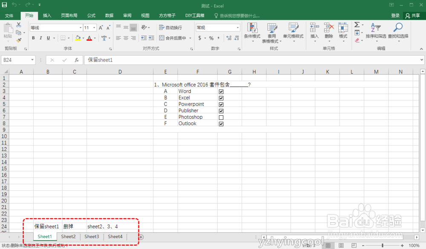This screenshot has width=426, height=249.
Task: Switch to the 数据 ribbon tab
Action: point(109,15)
